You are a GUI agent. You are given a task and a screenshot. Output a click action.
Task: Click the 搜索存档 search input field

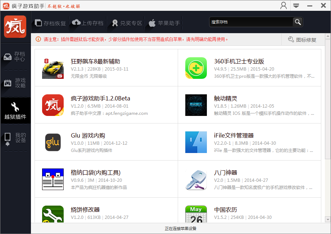pos(251,22)
